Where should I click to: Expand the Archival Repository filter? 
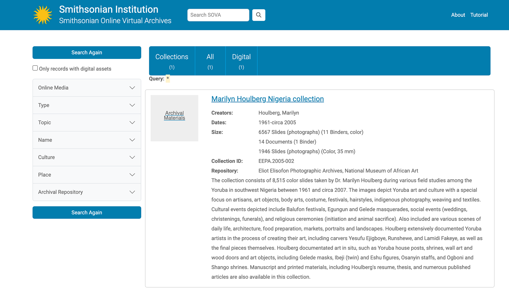click(x=87, y=192)
